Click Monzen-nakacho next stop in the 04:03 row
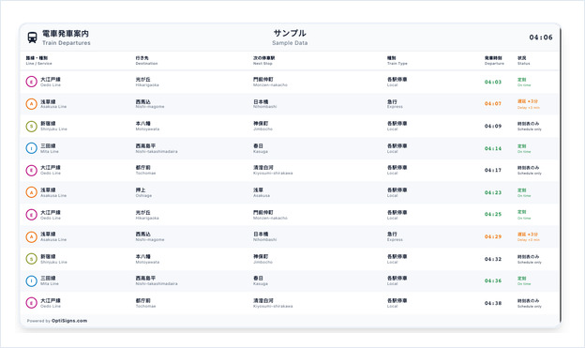The image size is (585, 348). [x=270, y=82]
